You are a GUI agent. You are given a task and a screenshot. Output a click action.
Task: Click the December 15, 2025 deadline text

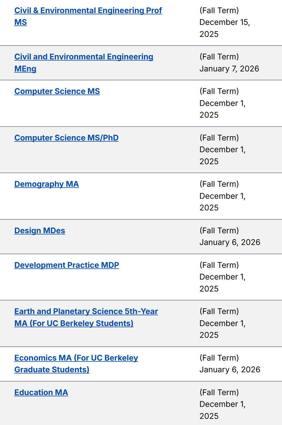(224, 23)
